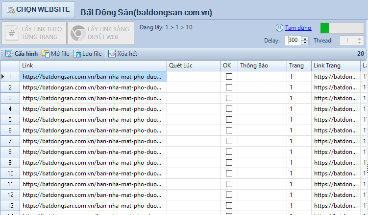Decrease Delay with down arrow
368x215 pixels.
pos(305,43)
